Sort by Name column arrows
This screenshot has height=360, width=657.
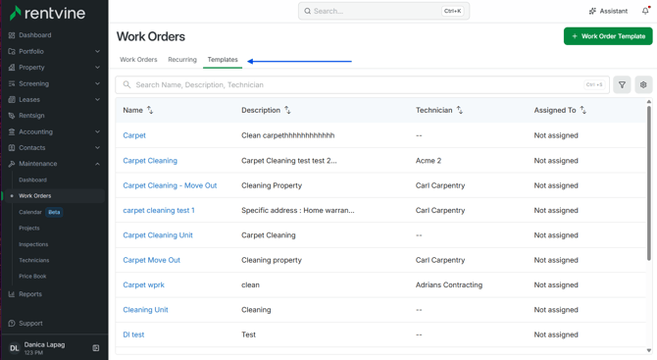pyautogui.click(x=150, y=110)
